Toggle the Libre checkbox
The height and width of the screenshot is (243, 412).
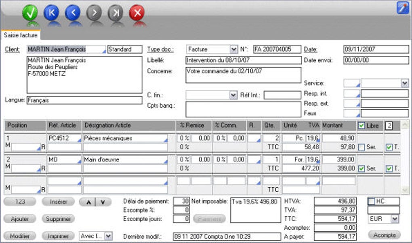[361, 126]
